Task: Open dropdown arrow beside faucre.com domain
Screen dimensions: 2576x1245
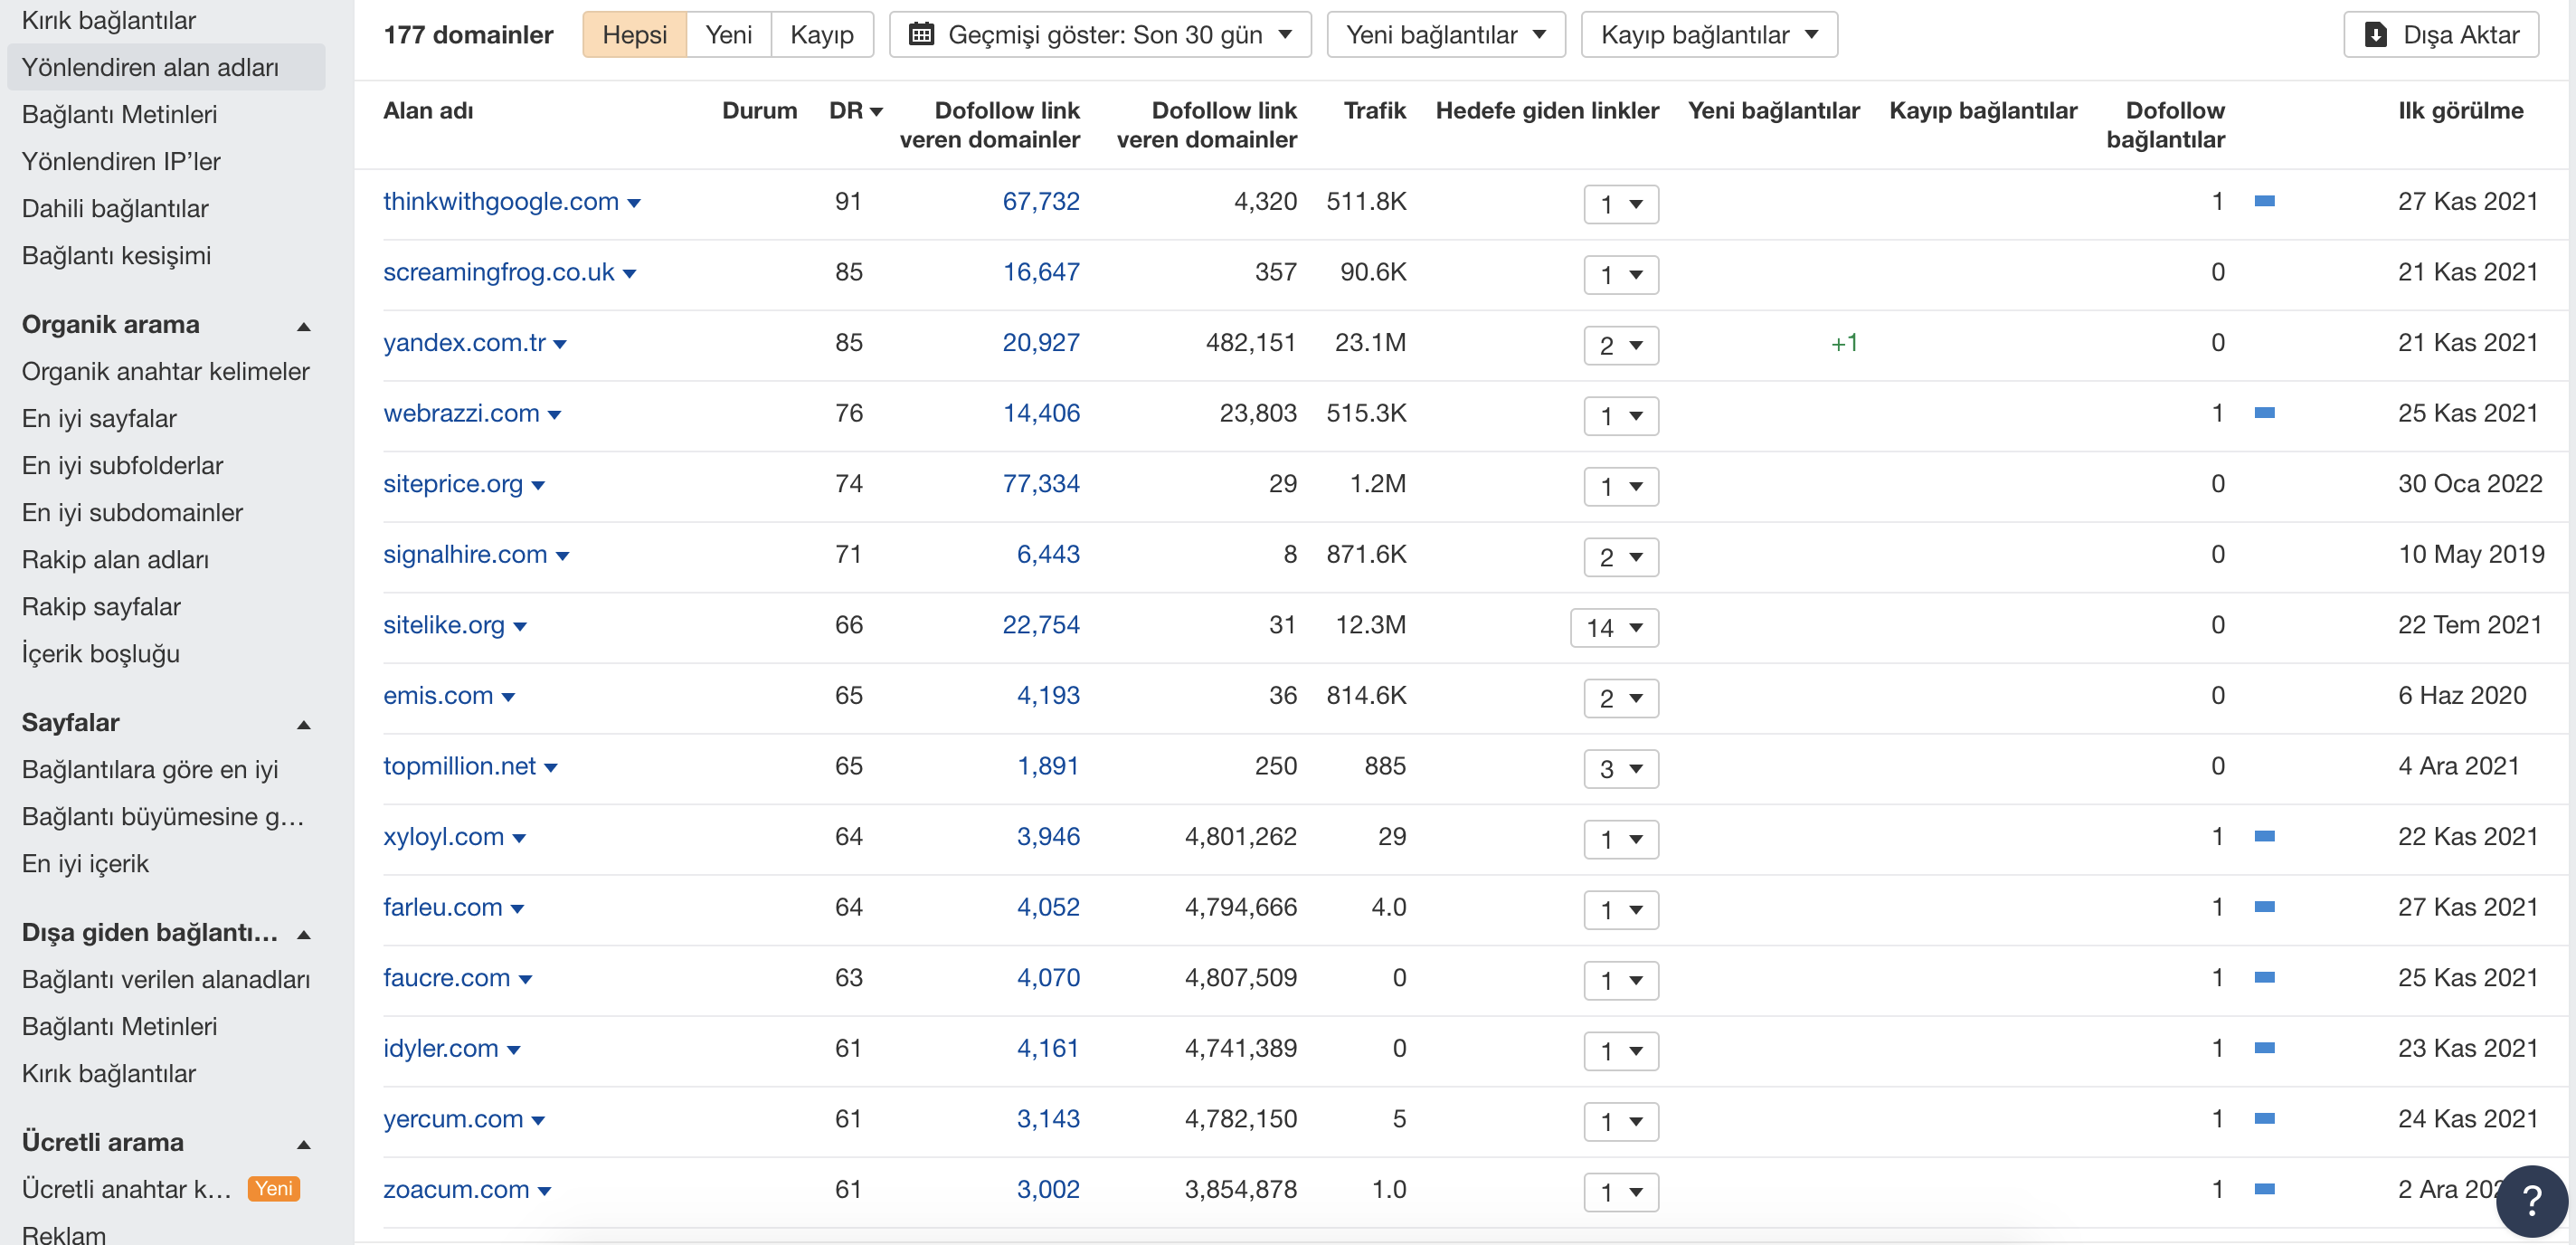Action: (x=526, y=980)
